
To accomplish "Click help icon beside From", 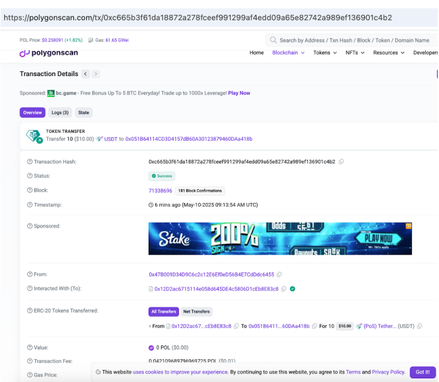I will coord(30,274).
